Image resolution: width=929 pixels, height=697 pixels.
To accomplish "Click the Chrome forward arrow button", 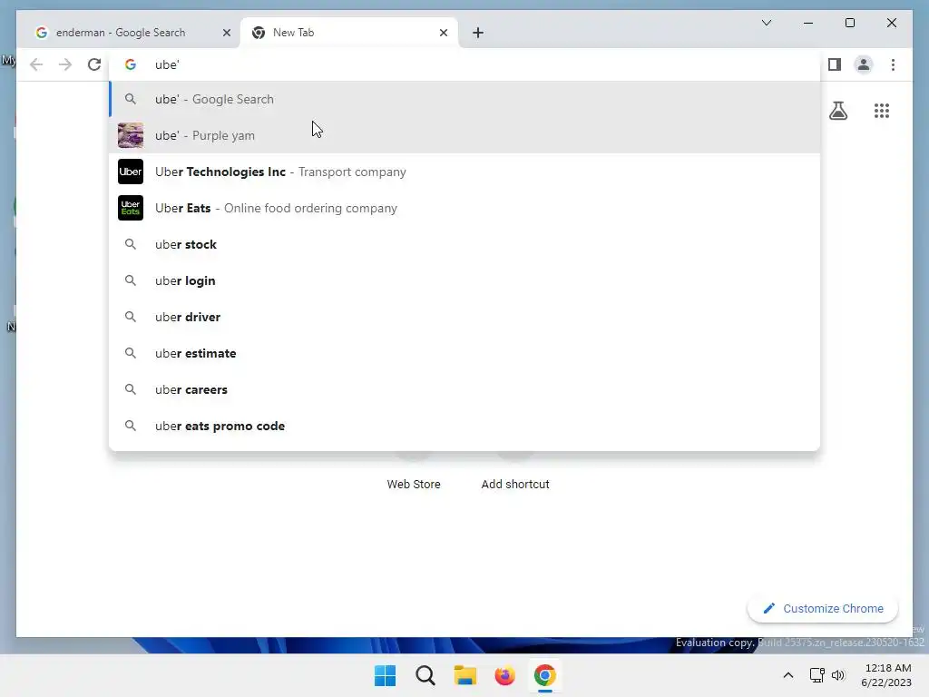I will click(x=65, y=64).
